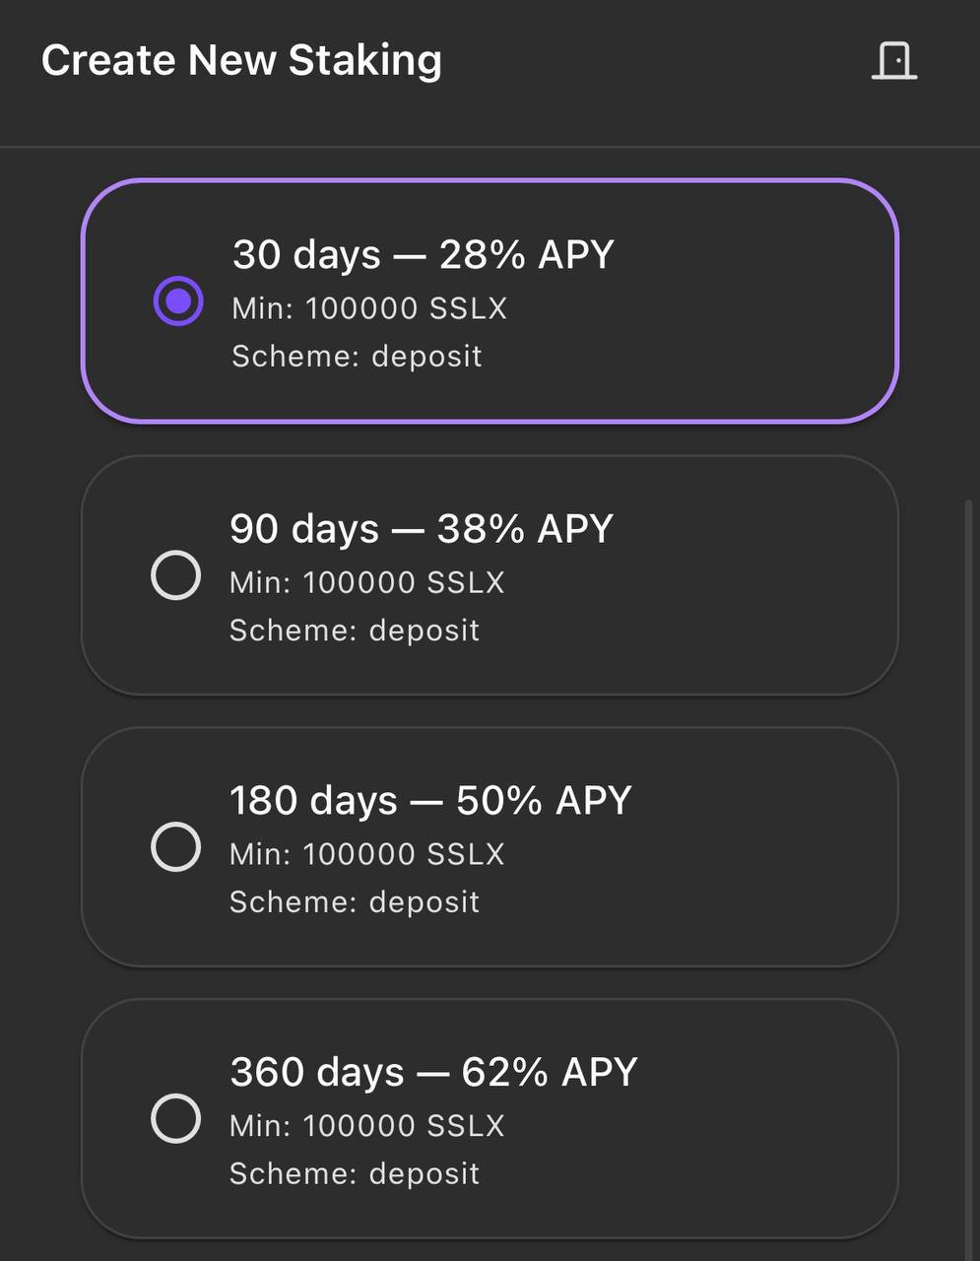Open the '90 days — 38% APY' heading

422,529
